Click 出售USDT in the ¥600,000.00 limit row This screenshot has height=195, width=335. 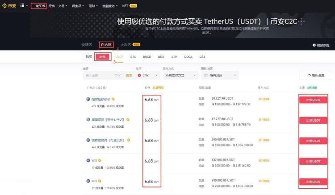pyautogui.click(x=313, y=141)
